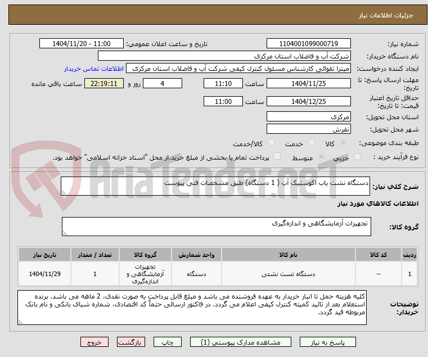Click the پاسخ به نیاز button
The height and width of the screenshot is (357, 428).
point(327,342)
